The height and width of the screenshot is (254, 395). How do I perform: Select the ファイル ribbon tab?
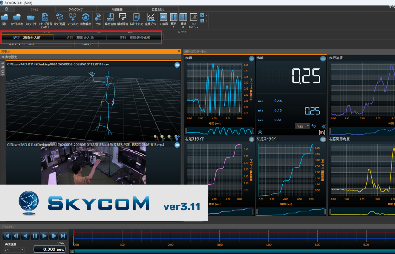pos(34,9)
